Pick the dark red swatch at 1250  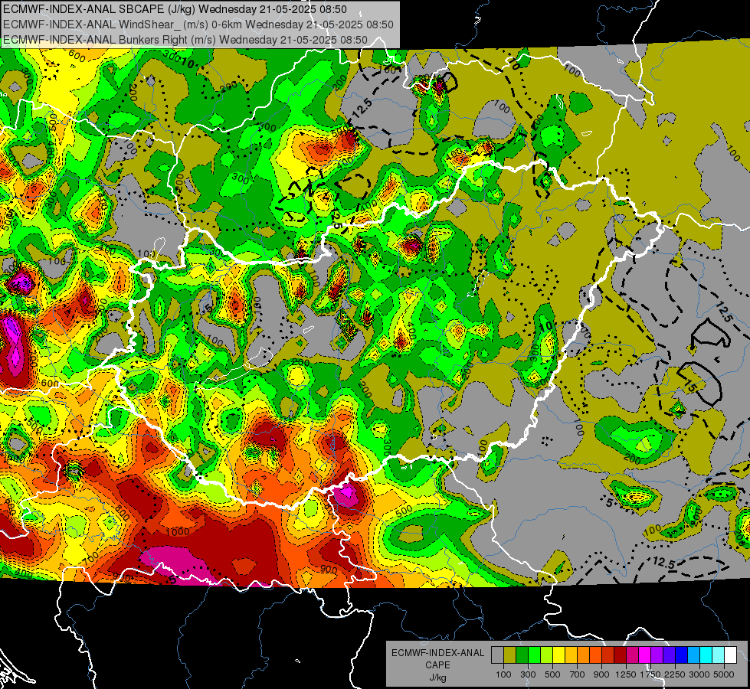(x=620, y=655)
